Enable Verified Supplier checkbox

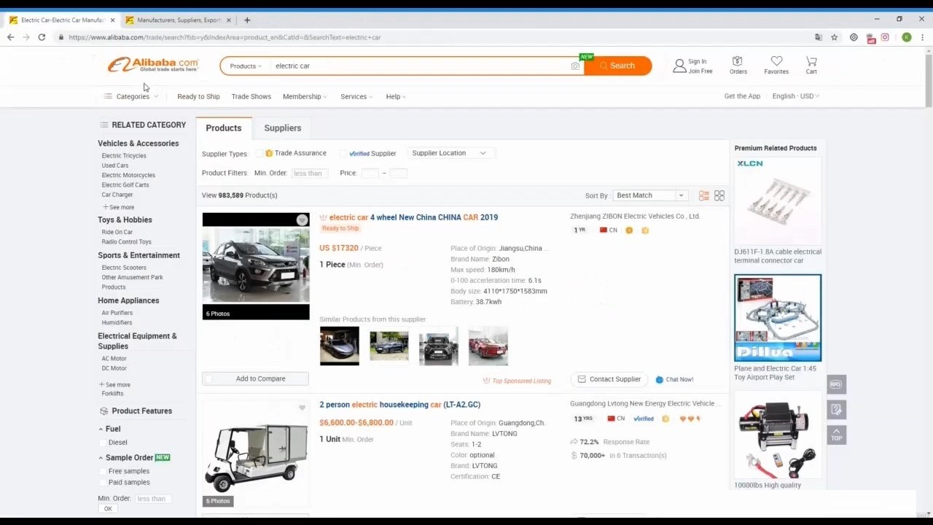(343, 153)
